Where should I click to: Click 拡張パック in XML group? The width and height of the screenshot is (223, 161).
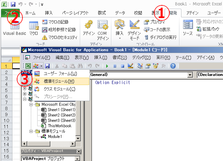coord(208,29)
